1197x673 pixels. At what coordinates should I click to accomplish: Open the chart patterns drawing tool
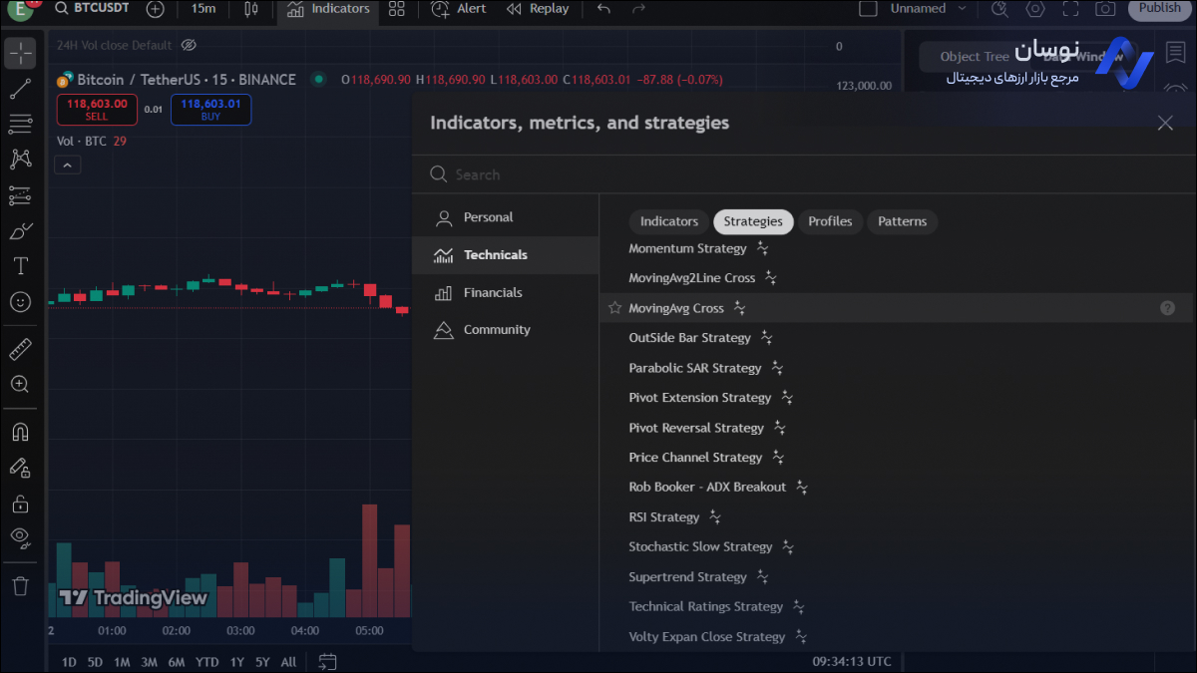coord(20,160)
